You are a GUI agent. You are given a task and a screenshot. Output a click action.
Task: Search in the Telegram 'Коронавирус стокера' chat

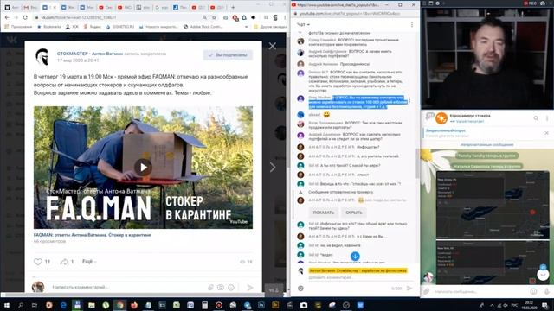click(x=536, y=118)
